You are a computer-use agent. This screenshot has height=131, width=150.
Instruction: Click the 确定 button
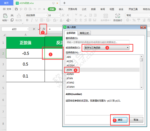point(120,120)
